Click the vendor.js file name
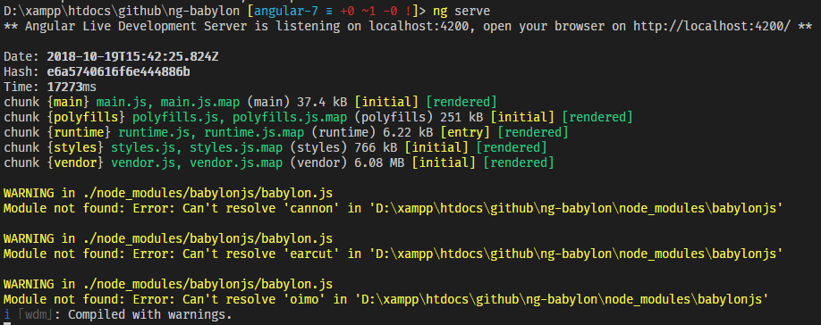Image resolution: width=821 pixels, height=325 pixels. point(143,162)
